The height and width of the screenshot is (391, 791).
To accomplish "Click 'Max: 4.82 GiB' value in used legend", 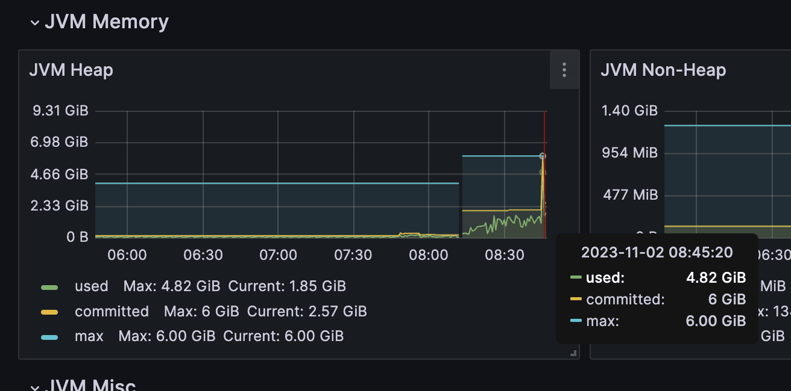I will point(171,286).
